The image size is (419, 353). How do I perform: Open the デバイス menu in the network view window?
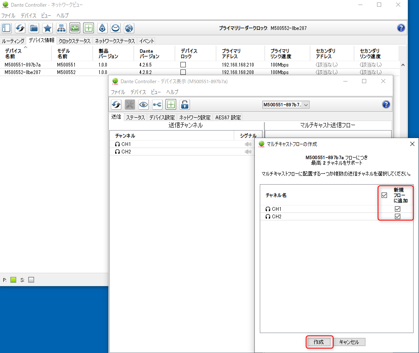click(29, 15)
